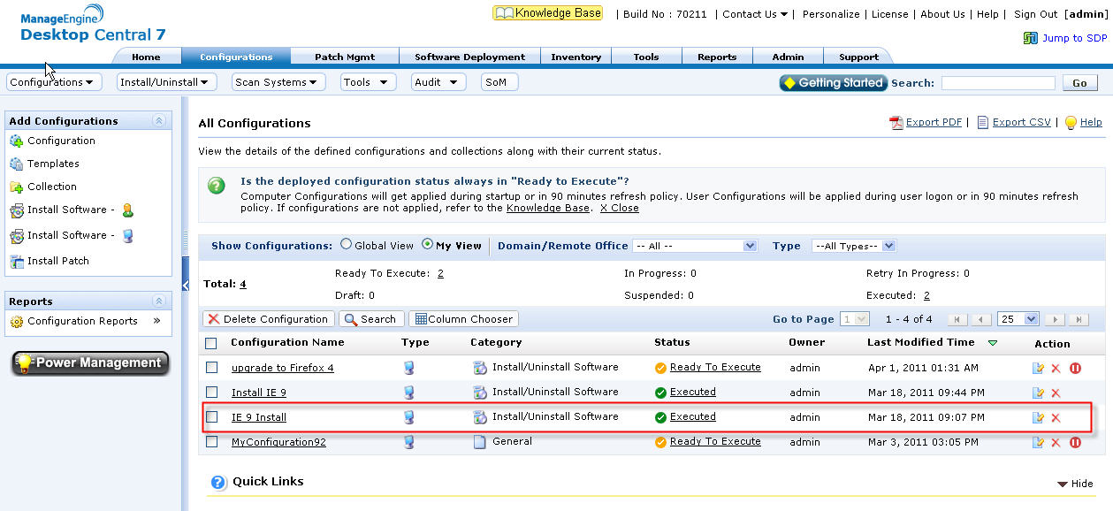1113x511 pixels.
Task: Open the rows-per-page dropdown showing 25
Action: 1018,320
